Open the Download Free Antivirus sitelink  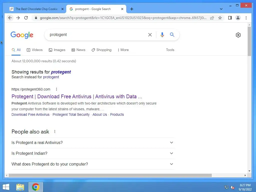pos(30,114)
